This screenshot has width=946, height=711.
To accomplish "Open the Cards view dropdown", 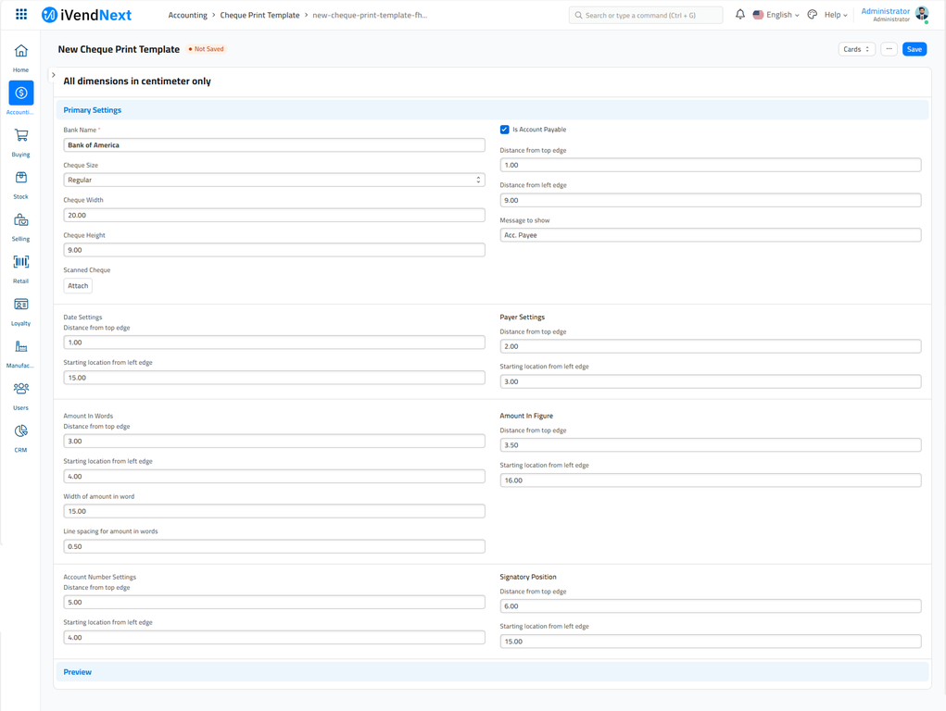I will (856, 49).
